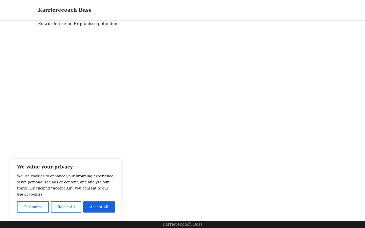
Task: Click the Customize cookie button
Action: pyautogui.click(x=33, y=207)
